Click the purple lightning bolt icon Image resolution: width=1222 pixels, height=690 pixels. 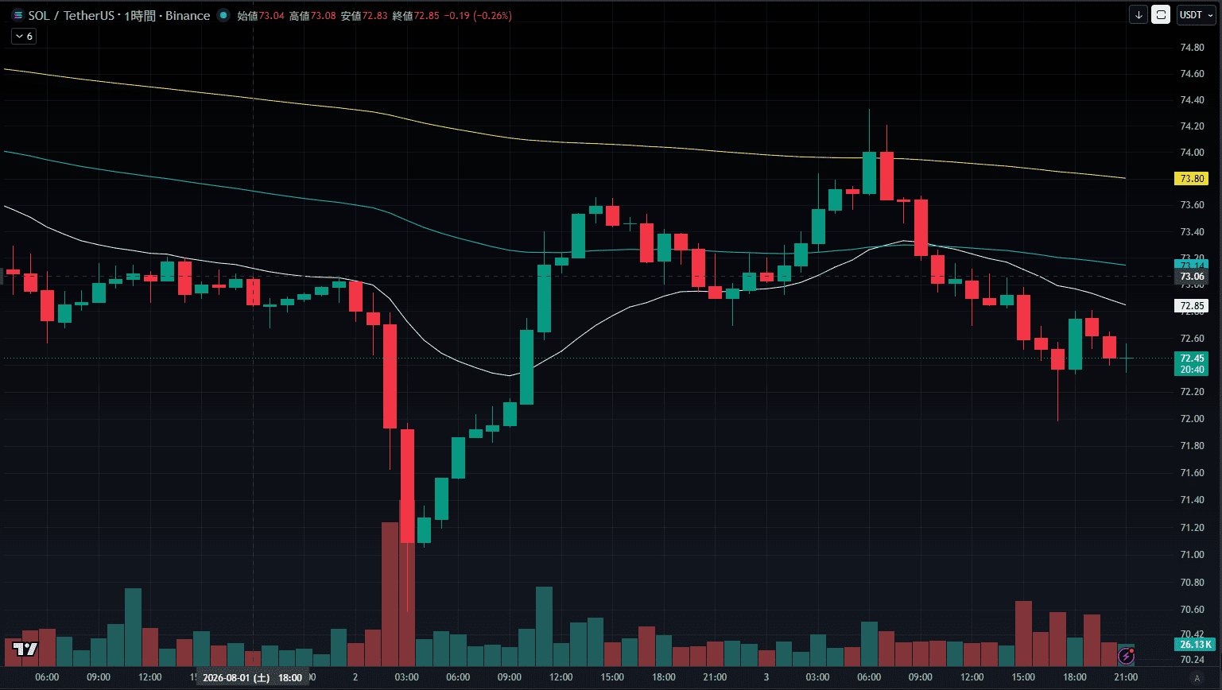point(1126,656)
